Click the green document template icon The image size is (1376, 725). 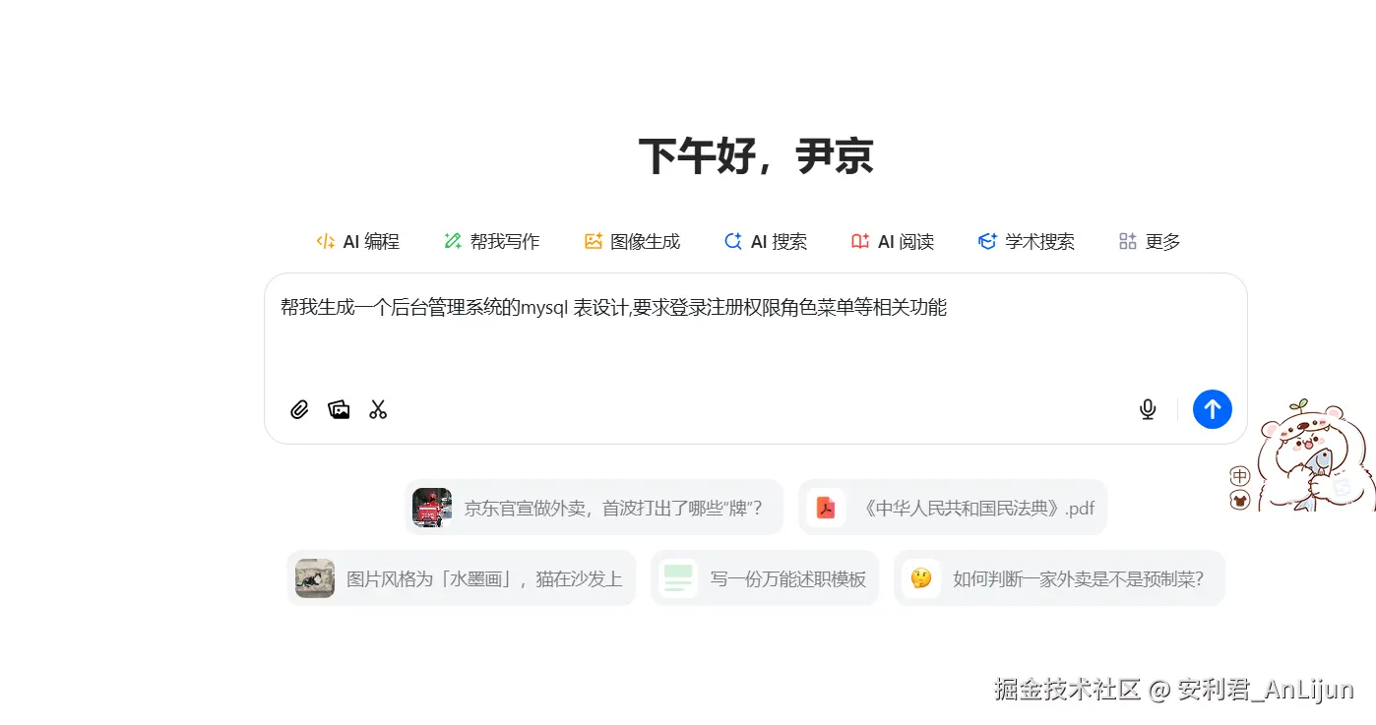[678, 578]
